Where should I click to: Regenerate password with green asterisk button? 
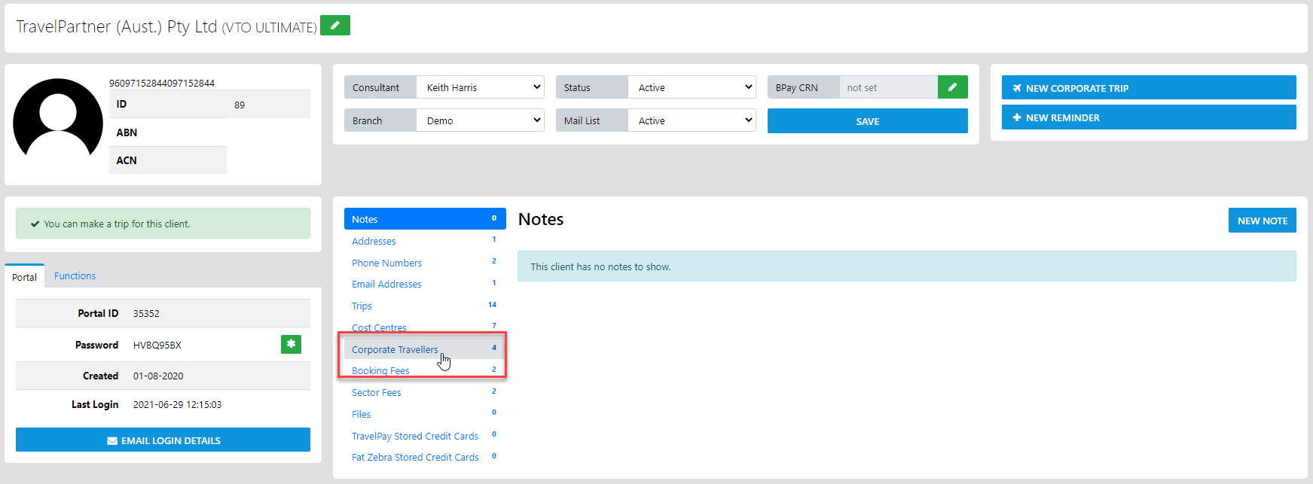pyautogui.click(x=291, y=344)
